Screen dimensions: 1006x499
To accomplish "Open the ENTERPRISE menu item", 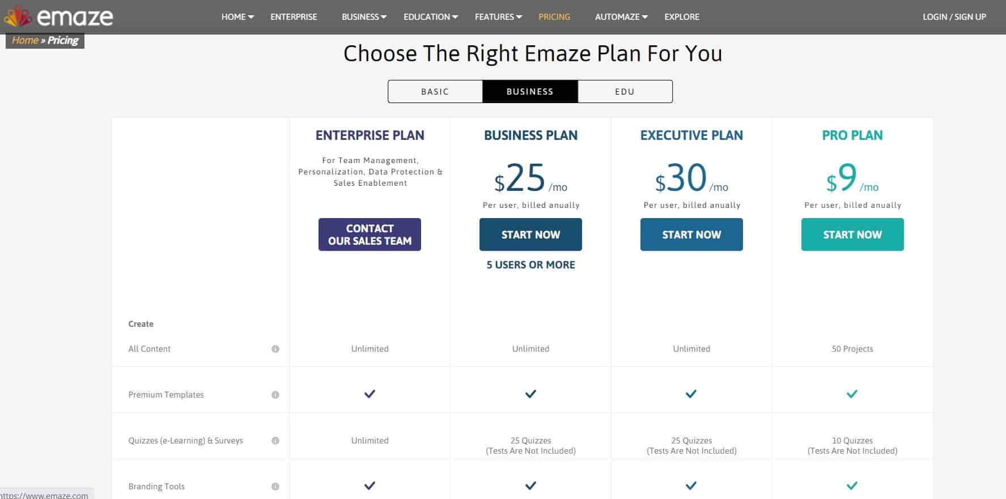I will coord(294,17).
